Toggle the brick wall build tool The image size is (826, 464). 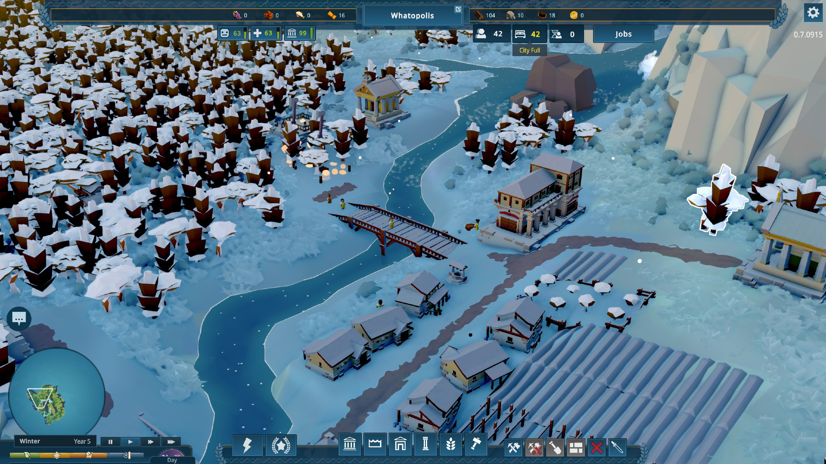click(x=576, y=448)
